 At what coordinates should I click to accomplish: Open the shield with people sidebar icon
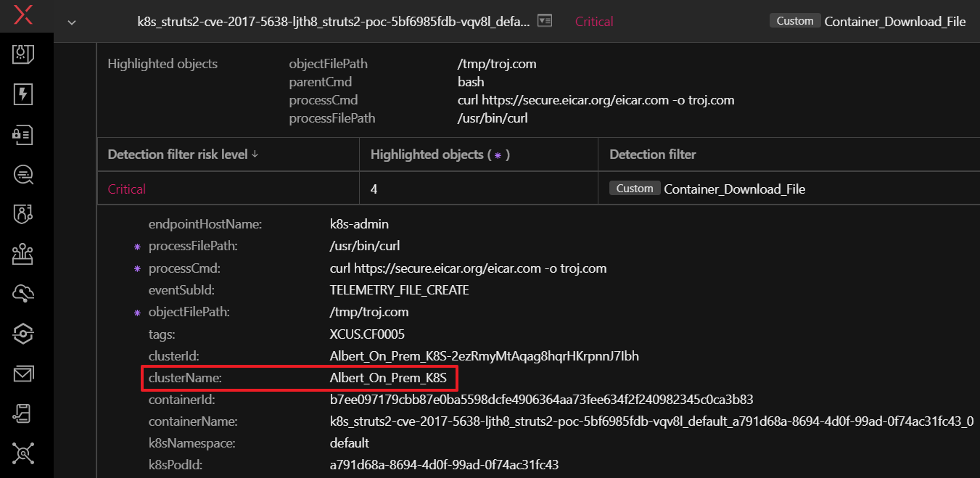click(23, 214)
